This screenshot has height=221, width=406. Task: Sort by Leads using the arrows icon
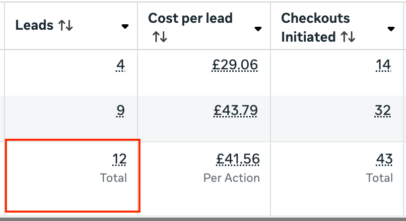66,25
